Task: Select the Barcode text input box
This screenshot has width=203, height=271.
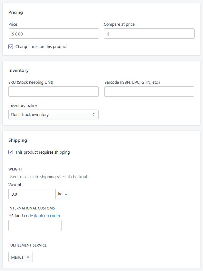Action: click(x=149, y=92)
